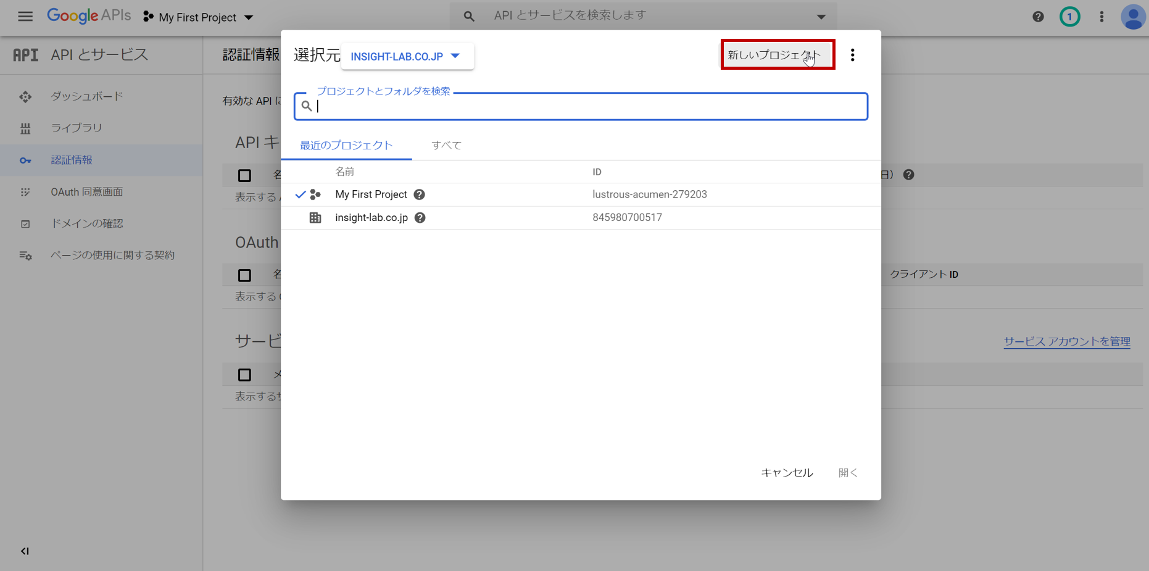Click the ドメインの確認 checkbox icon
The image size is (1149, 571).
click(25, 224)
